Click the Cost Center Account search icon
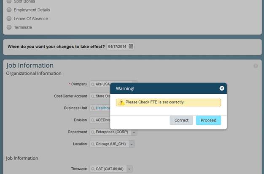Viewport: 264px width, 174px height. [93, 96]
